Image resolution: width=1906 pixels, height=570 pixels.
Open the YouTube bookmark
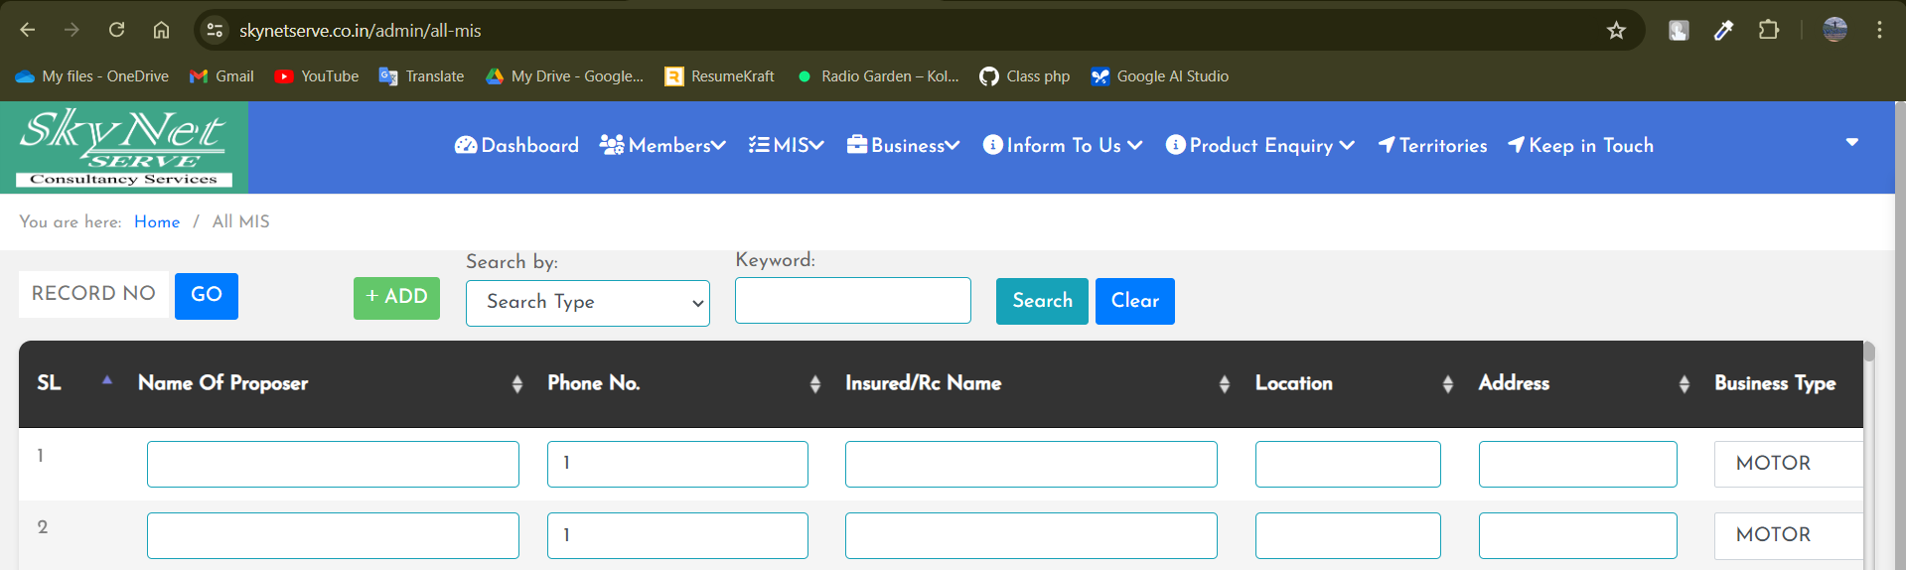point(317,76)
